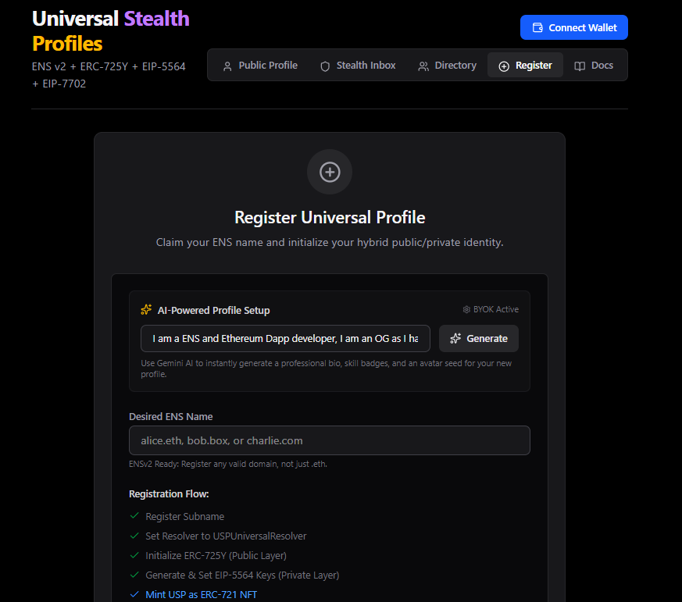Image resolution: width=682 pixels, height=602 pixels.
Task: Focus the AI profile description input field
Action: click(285, 339)
